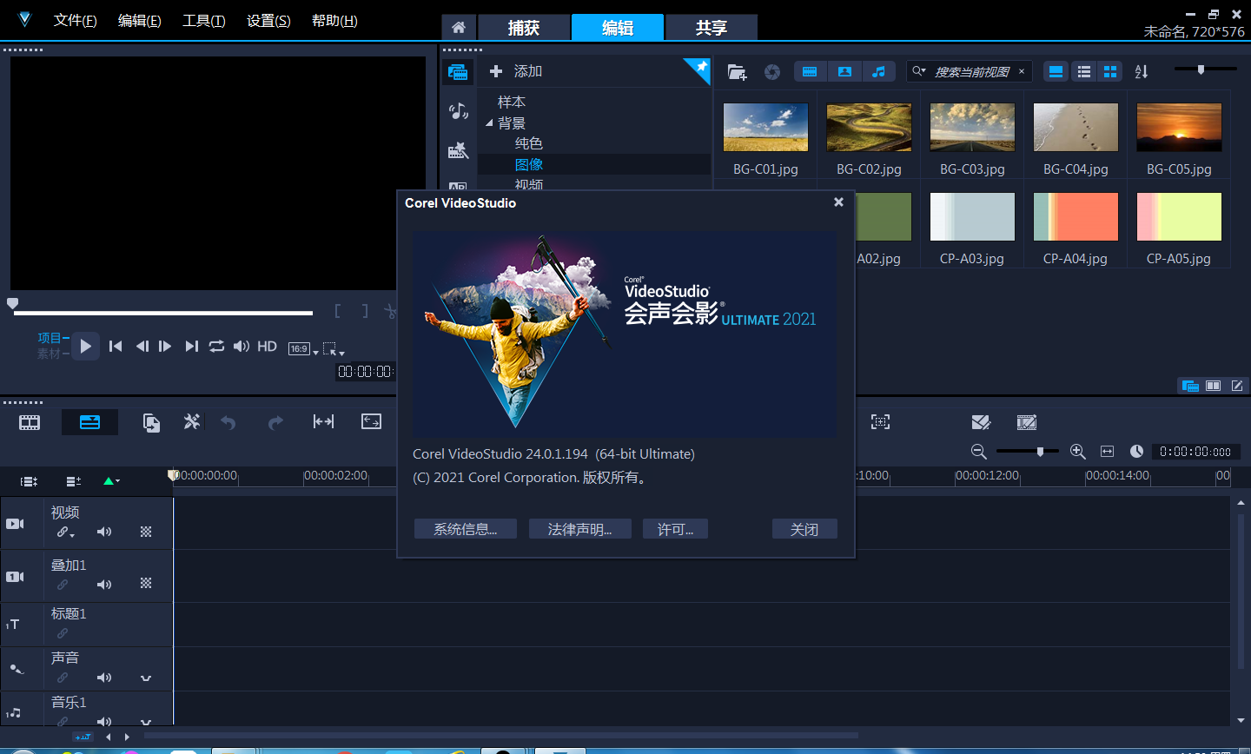
Task: Switch to the 捕获 tab
Action: pyautogui.click(x=524, y=27)
